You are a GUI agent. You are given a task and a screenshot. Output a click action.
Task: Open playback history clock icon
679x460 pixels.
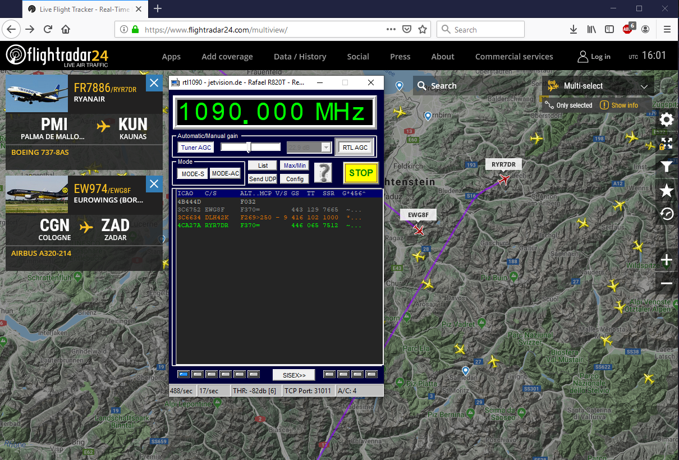[x=667, y=214]
